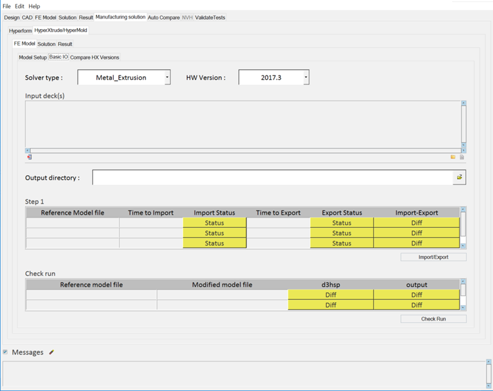Open the Edit menu
The image size is (493, 391).
(x=20, y=6)
